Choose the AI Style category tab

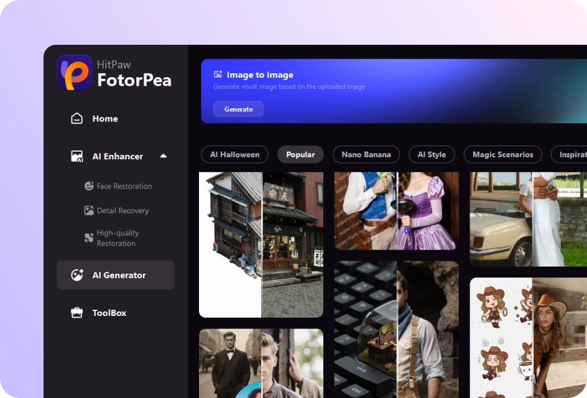click(x=432, y=154)
